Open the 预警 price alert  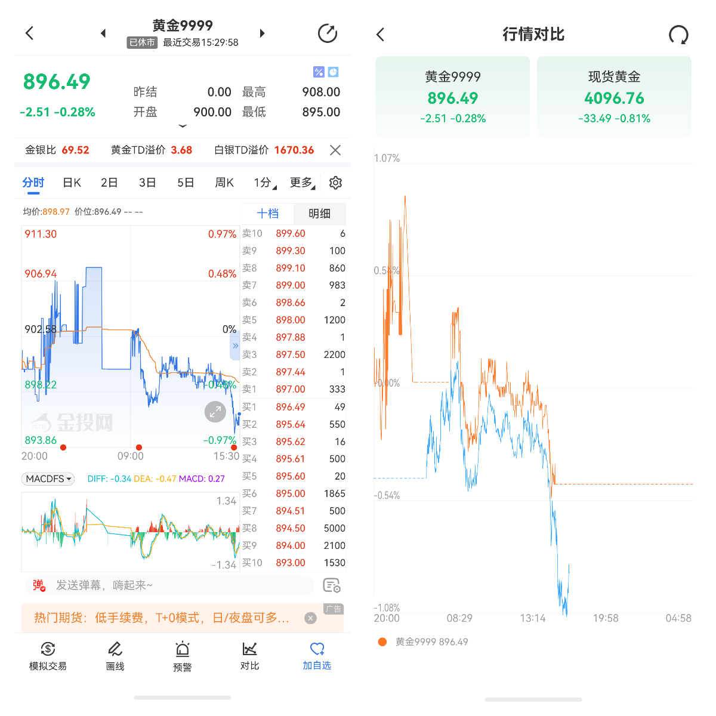(183, 656)
